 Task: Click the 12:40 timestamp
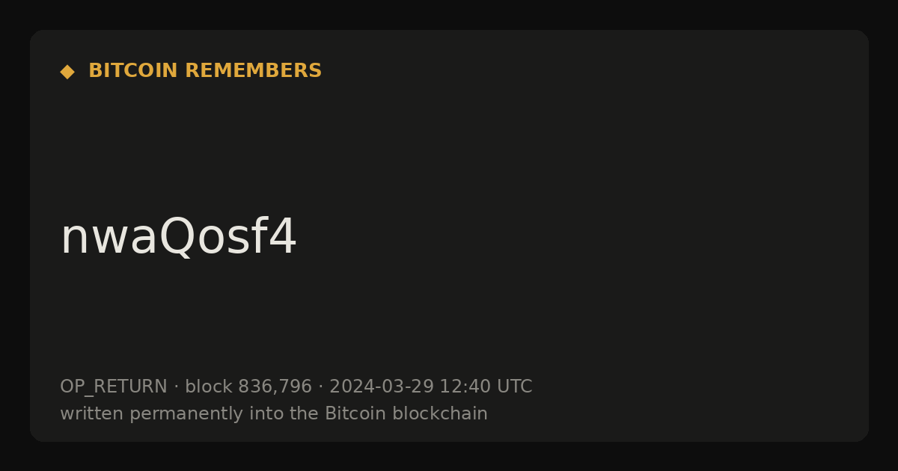coord(465,387)
